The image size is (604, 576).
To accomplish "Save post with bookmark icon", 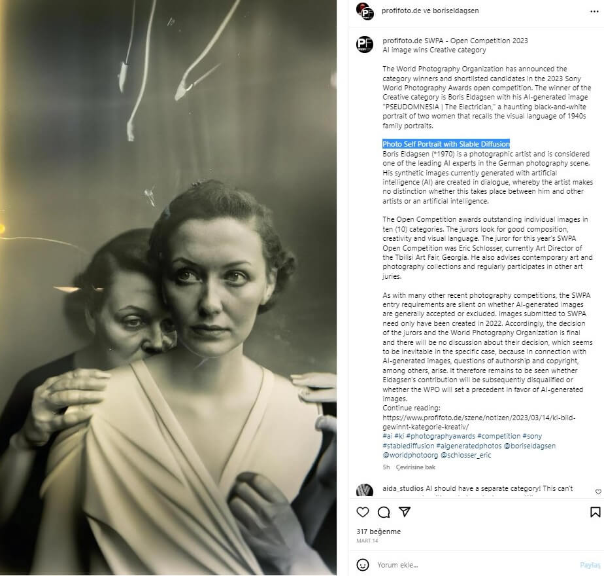I will (x=595, y=512).
